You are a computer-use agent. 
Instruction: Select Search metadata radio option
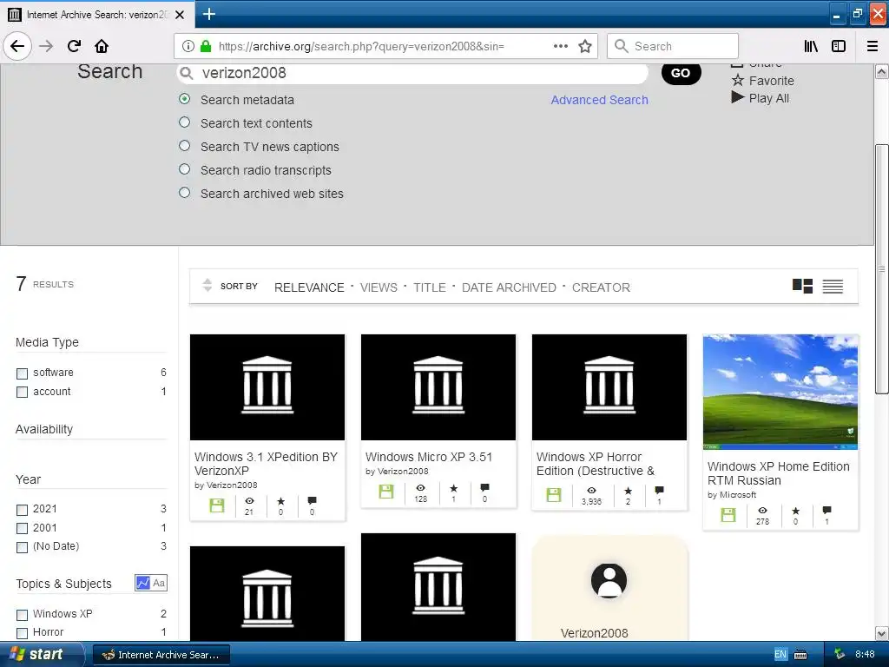pyautogui.click(x=184, y=99)
